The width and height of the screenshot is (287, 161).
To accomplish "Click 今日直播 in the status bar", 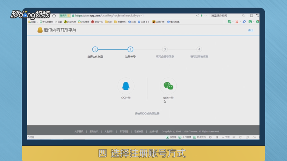I will (x=185, y=137).
